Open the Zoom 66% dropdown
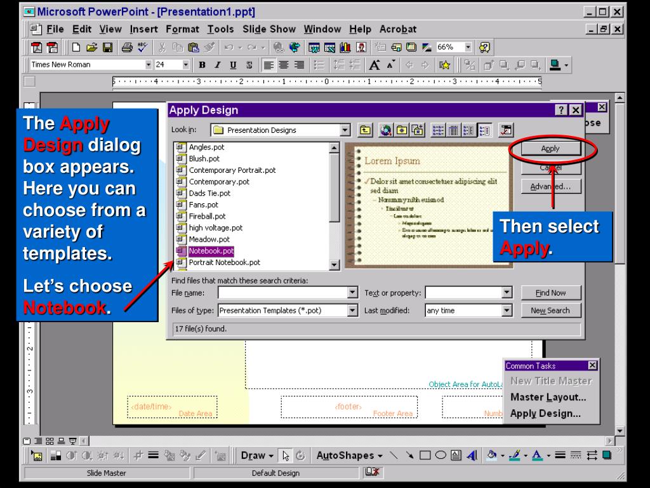Image resolution: width=650 pixels, height=488 pixels. [468, 47]
